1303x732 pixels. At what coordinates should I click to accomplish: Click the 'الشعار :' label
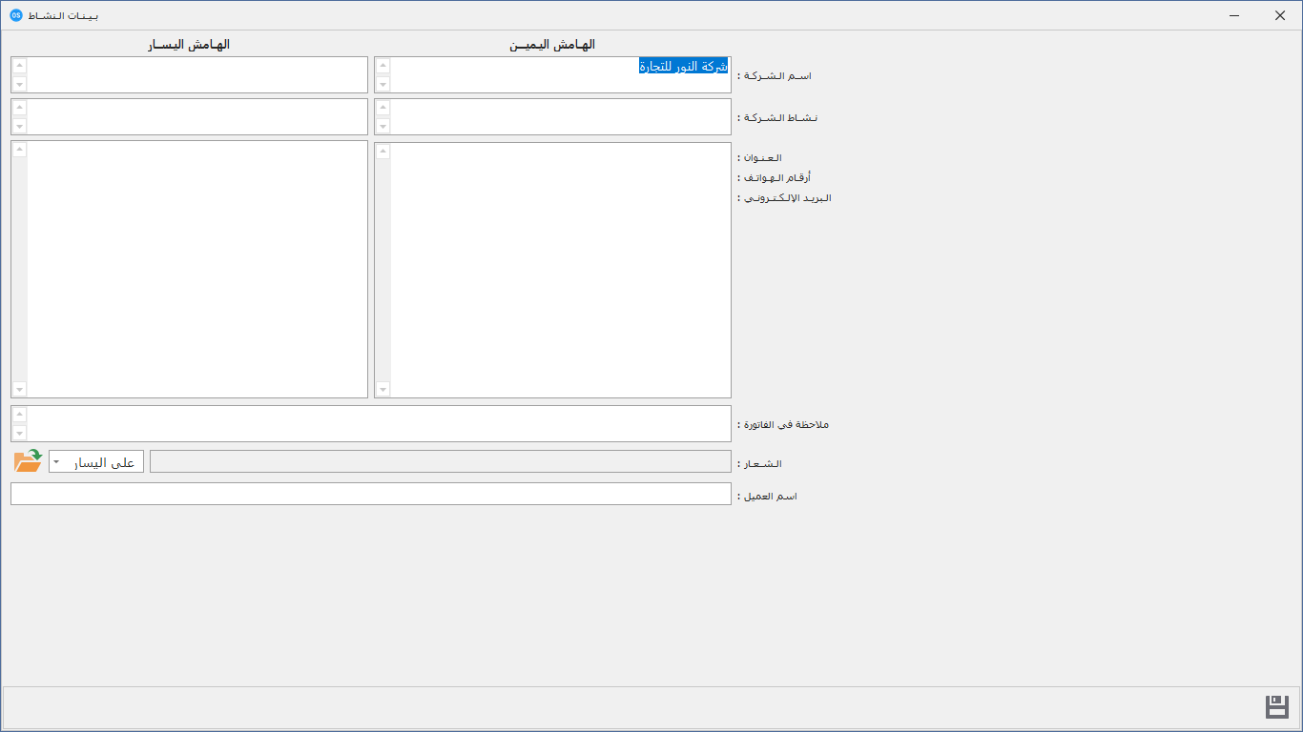[759, 464]
